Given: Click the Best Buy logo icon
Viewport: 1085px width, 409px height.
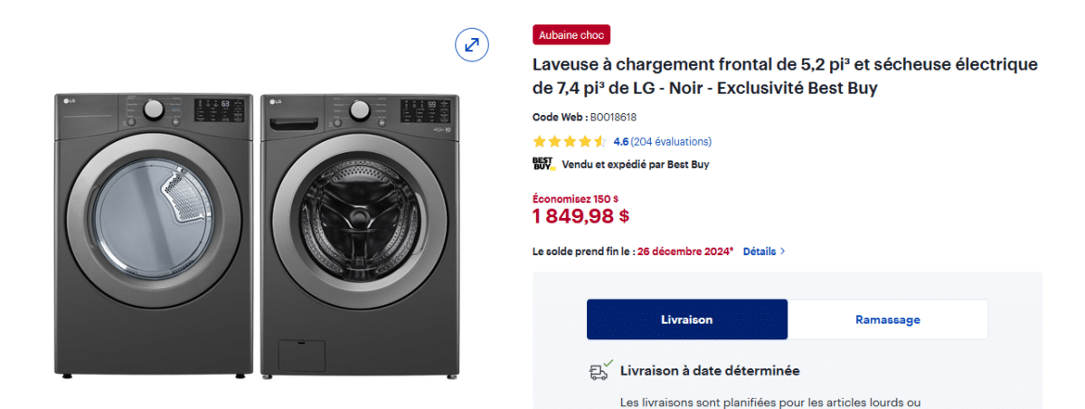Looking at the screenshot, I should coord(542,165).
